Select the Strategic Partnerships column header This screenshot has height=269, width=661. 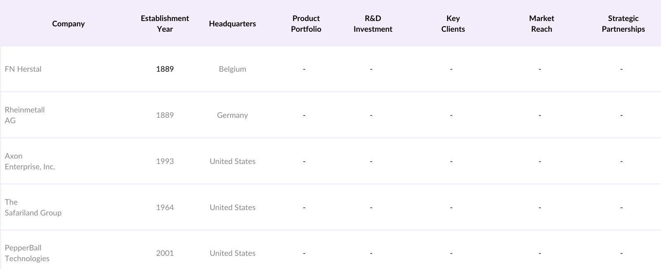pyautogui.click(x=623, y=23)
